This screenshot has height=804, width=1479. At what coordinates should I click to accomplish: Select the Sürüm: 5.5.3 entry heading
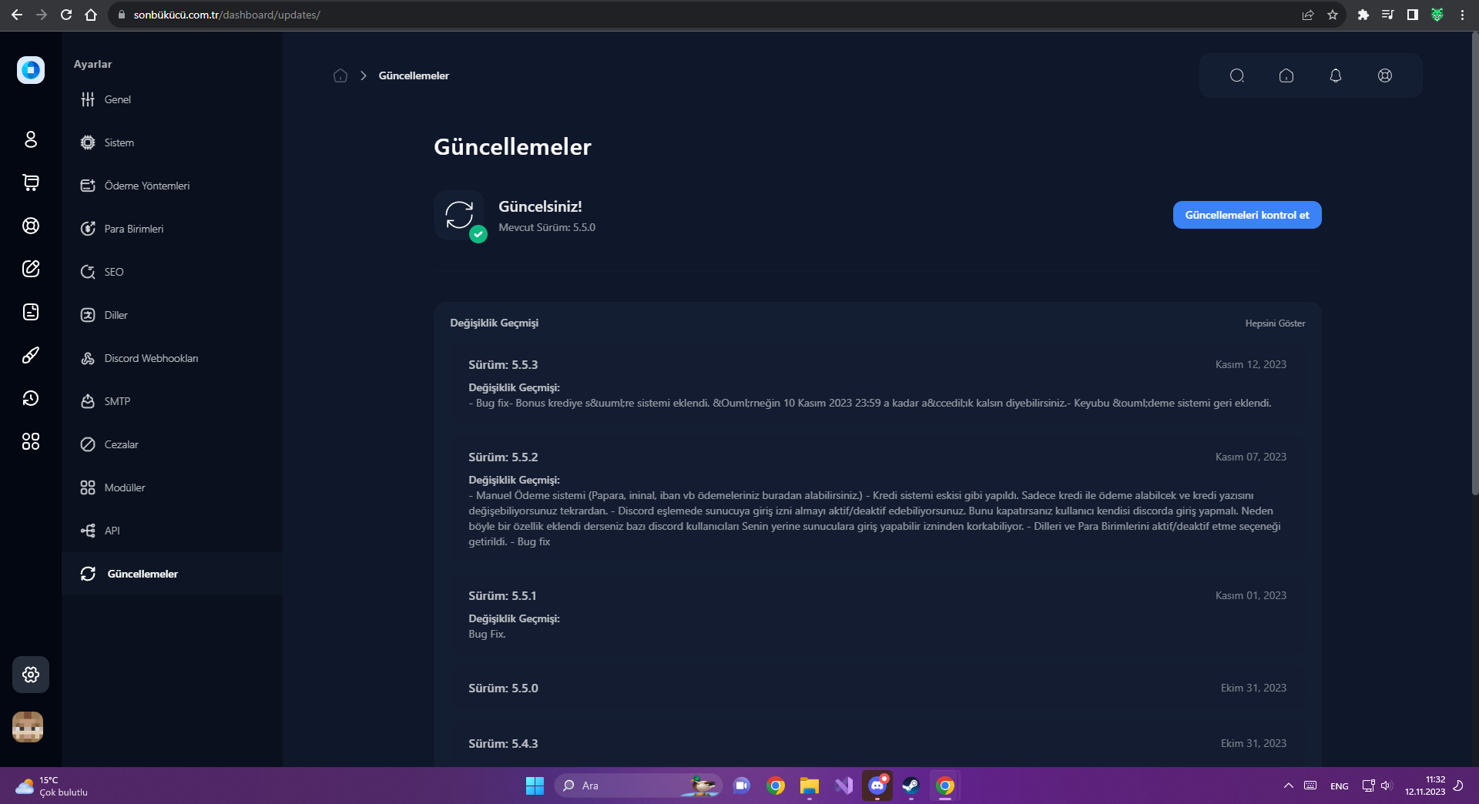point(503,365)
